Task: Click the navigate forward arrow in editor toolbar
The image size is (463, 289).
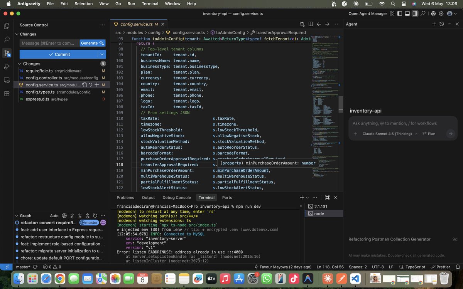Action: coord(327,24)
